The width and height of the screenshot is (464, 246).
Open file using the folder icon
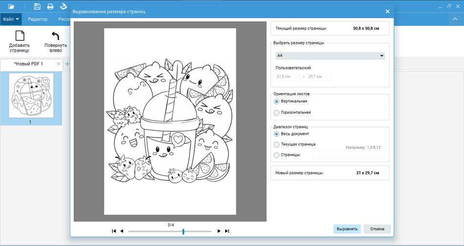(11, 6)
